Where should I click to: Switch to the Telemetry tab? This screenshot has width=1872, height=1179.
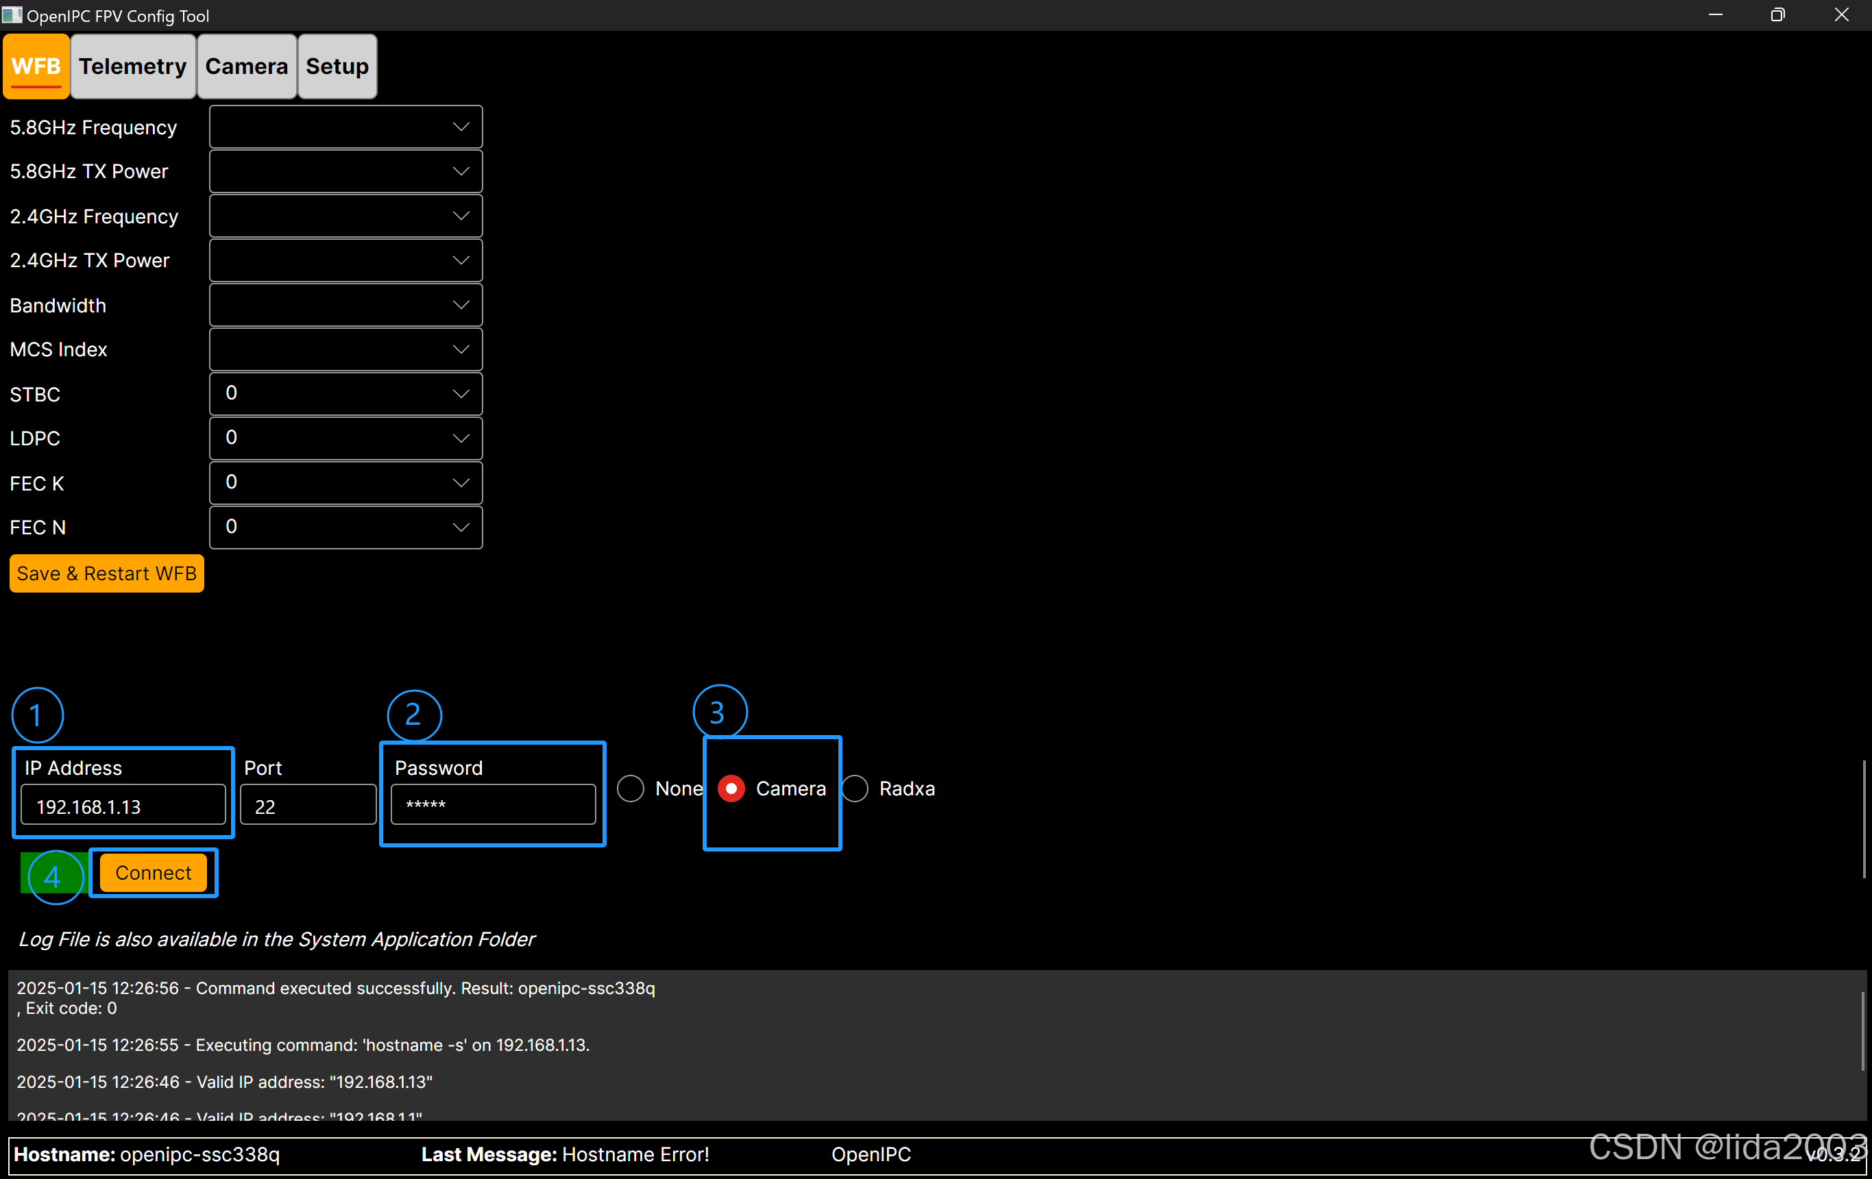(133, 67)
